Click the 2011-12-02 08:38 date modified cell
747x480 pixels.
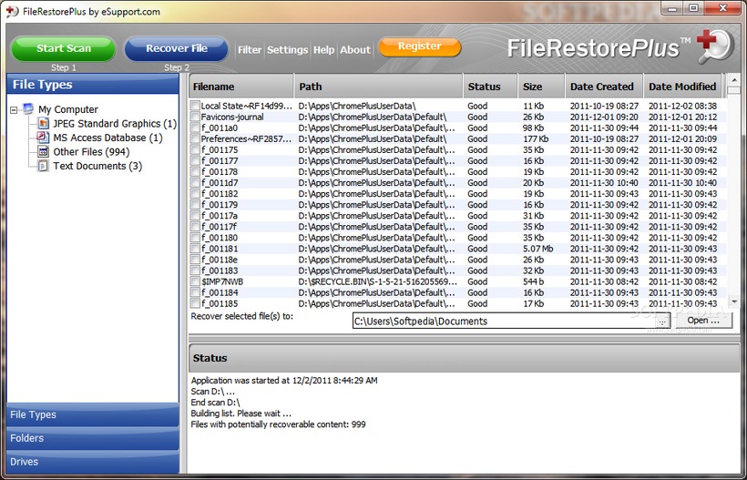682,106
